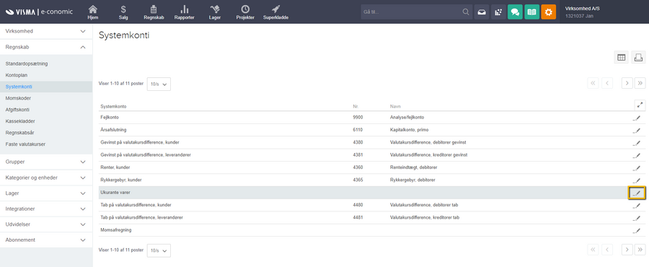Expand the Lager sidebar section
This screenshot has width=649, height=267.
pos(46,193)
